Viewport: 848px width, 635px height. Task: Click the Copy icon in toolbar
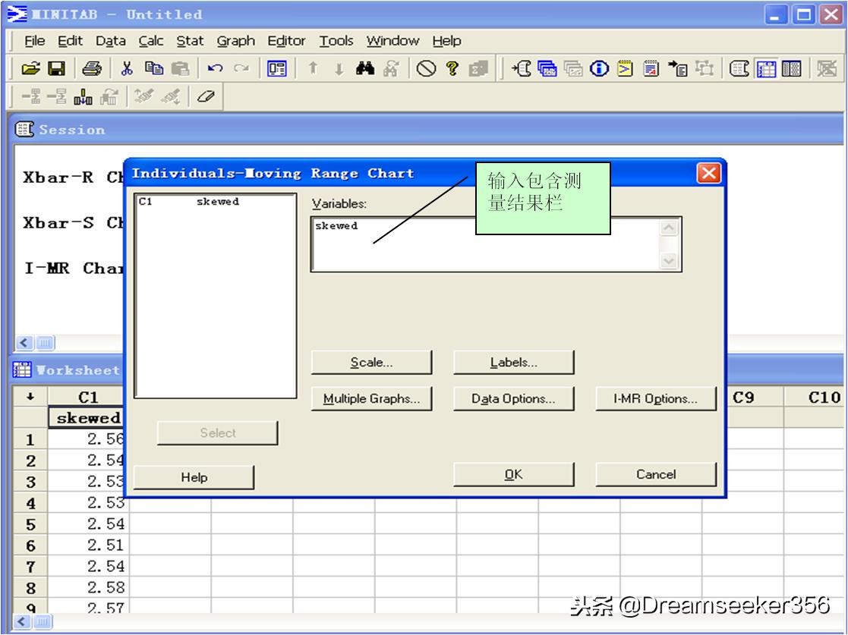tap(154, 68)
